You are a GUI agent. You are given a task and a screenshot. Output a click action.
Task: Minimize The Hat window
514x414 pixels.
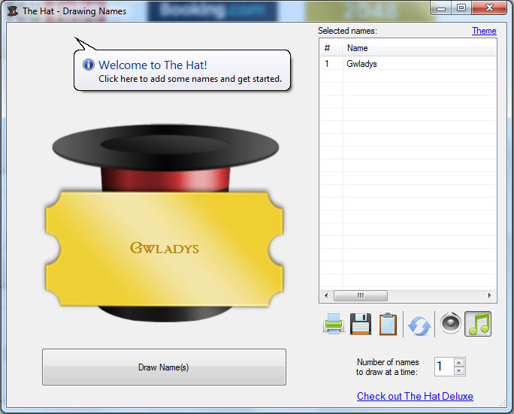point(441,8)
